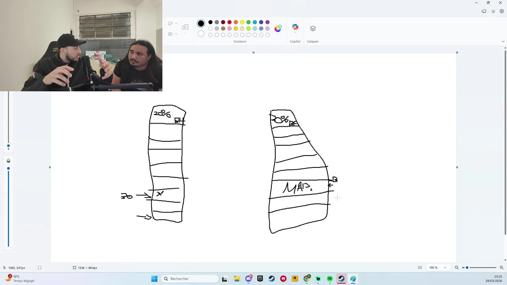This screenshot has height=285, width=507.
Task: Collapse the ribbon with the chevron
Action: click(x=503, y=41)
